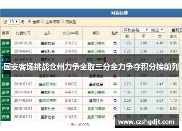Click loss odds 4.46 in first row
This screenshot has width=182, height=131.
(x=160, y=43)
